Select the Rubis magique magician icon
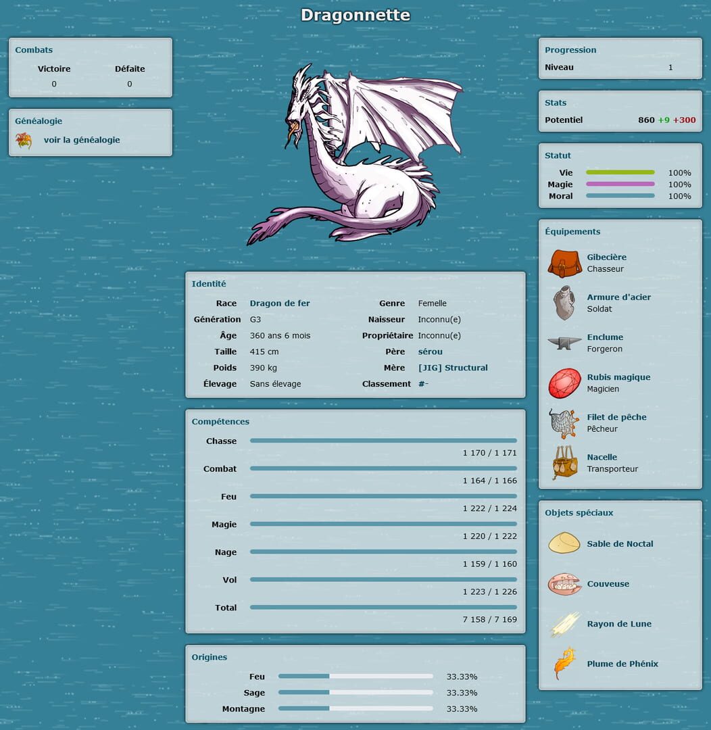The image size is (711, 730). (564, 383)
